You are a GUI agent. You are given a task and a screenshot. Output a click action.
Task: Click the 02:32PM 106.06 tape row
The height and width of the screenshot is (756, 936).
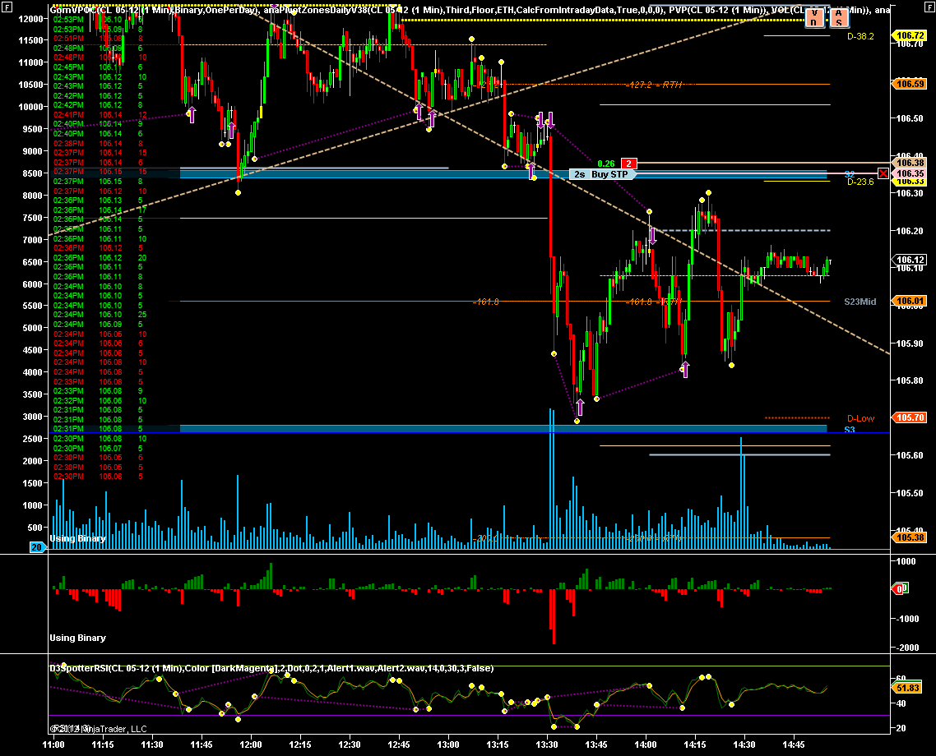coord(100,401)
